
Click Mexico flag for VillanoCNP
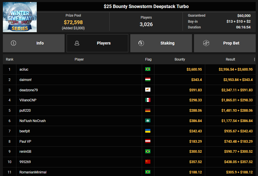tap(148, 100)
